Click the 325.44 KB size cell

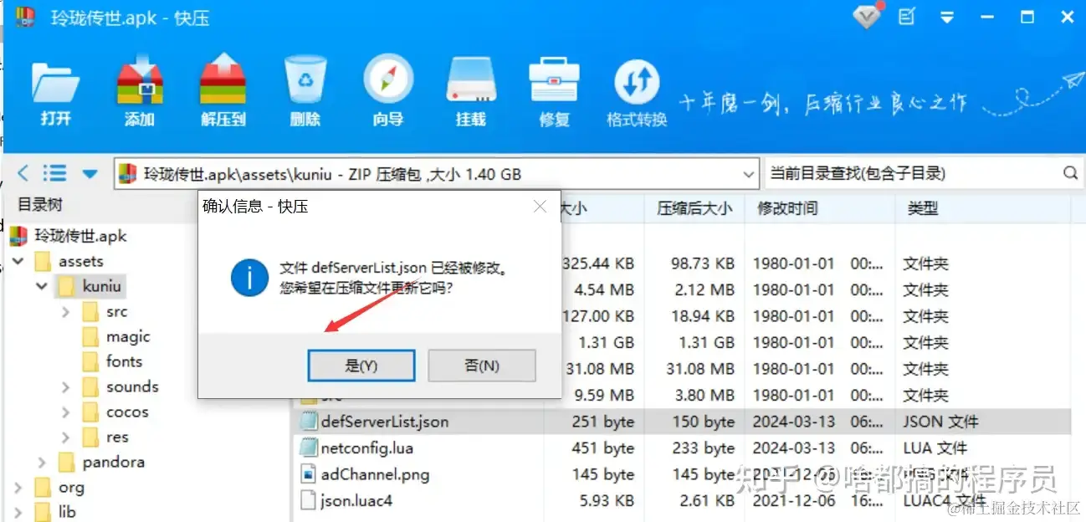598,263
